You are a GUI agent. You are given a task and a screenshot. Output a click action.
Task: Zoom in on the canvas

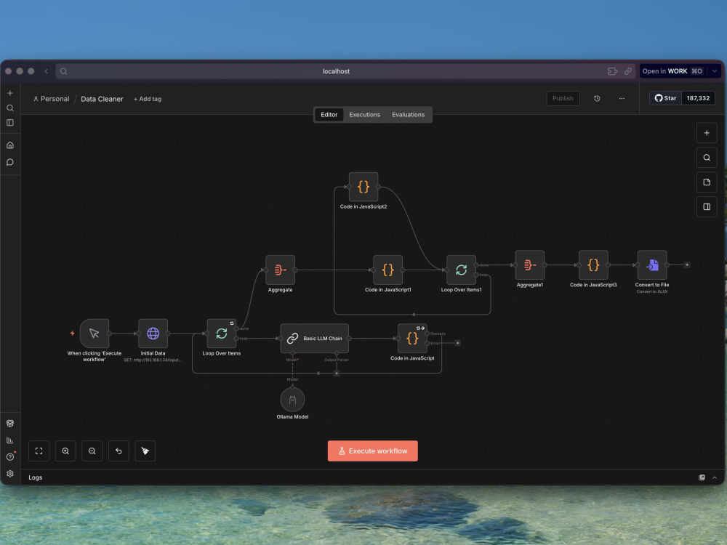coord(65,451)
